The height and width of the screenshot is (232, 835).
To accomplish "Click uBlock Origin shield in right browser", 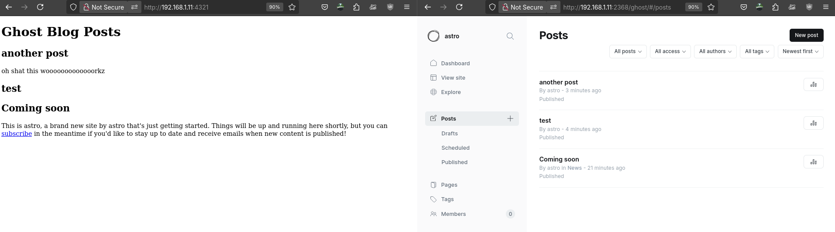I will coord(809,7).
